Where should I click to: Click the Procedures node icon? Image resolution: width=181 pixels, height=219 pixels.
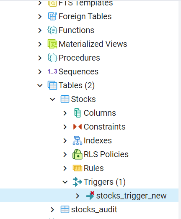click(52, 58)
